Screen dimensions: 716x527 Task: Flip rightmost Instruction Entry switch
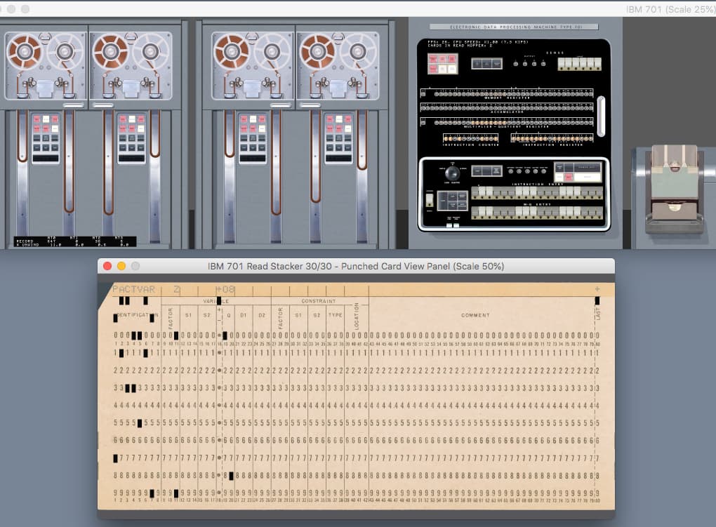(x=599, y=193)
